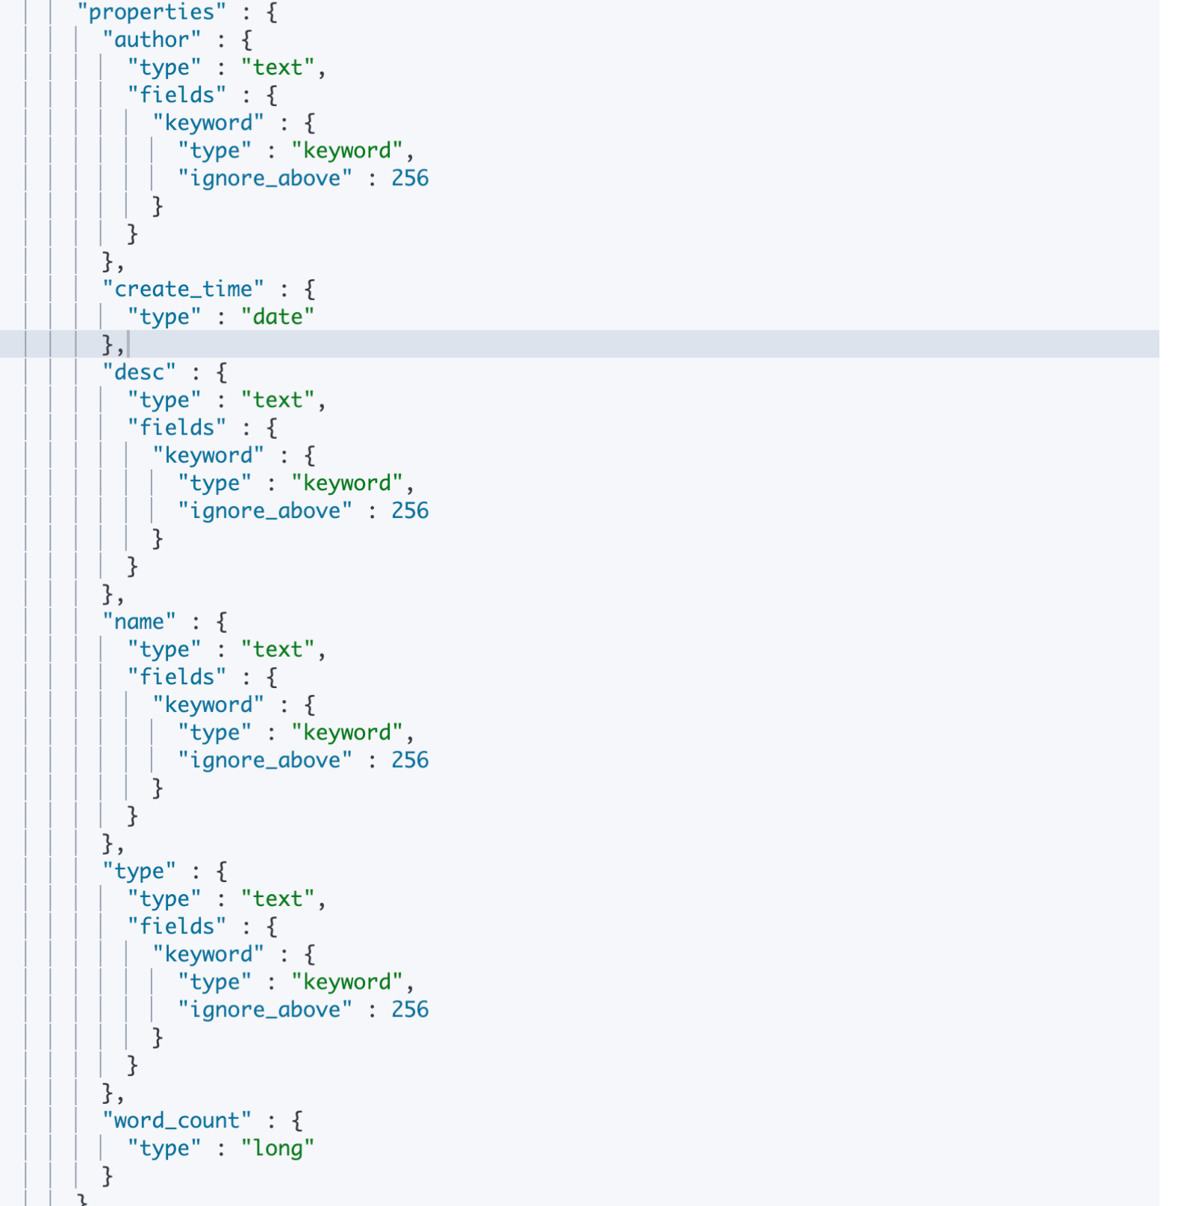Screen dimensions: 1202x1206
Task: Click the 256 value in the last keyword block
Action: 410,1009
